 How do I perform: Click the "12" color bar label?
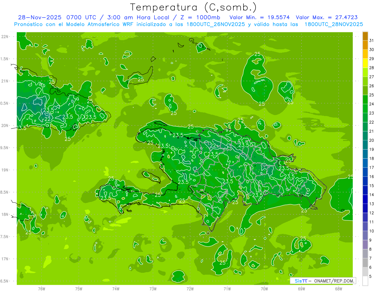click(x=372, y=213)
